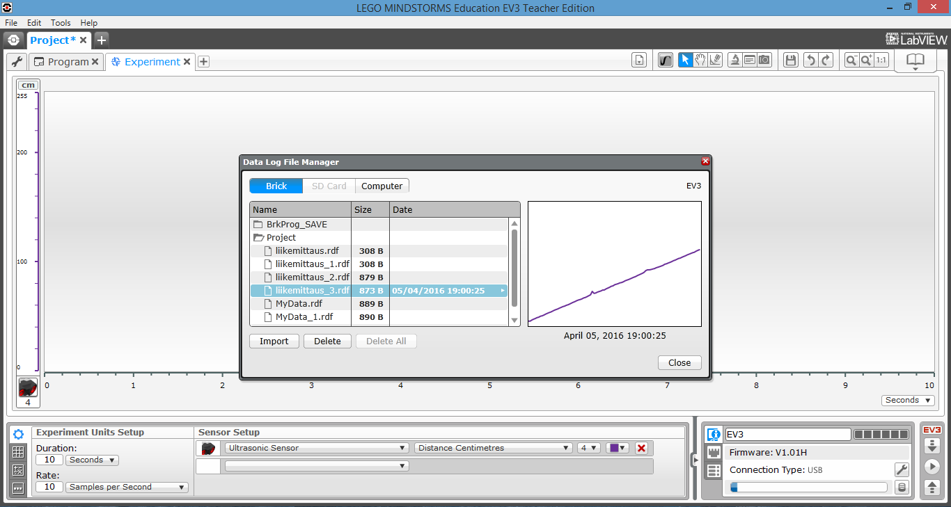951x507 pixels.
Task: Reset graph zoom to 1:1
Action: (881, 61)
